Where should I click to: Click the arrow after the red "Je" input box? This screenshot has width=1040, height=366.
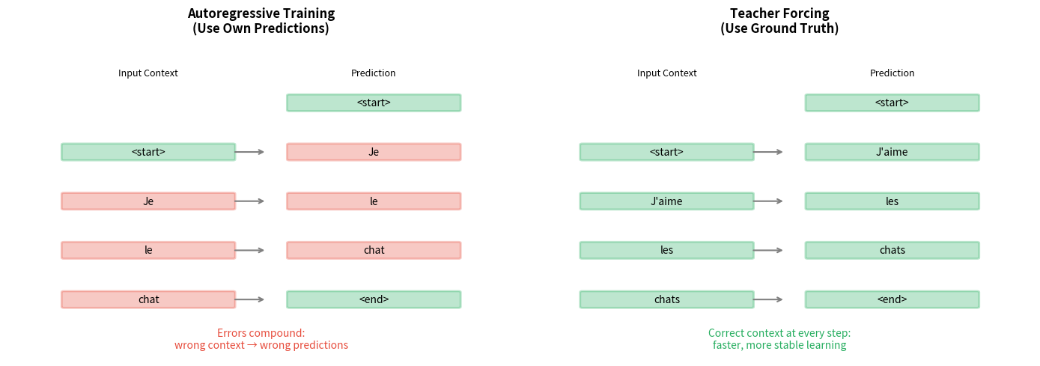[249, 201]
